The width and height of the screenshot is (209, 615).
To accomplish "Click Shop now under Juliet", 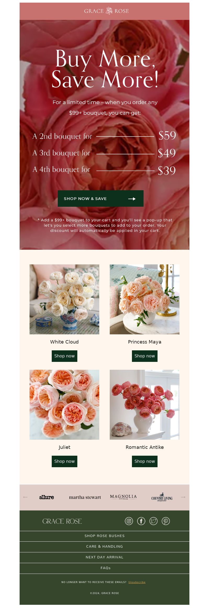I will [x=65, y=461].
